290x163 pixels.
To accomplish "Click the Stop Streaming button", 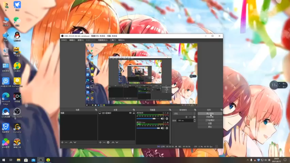I will (x=210, y=113).
